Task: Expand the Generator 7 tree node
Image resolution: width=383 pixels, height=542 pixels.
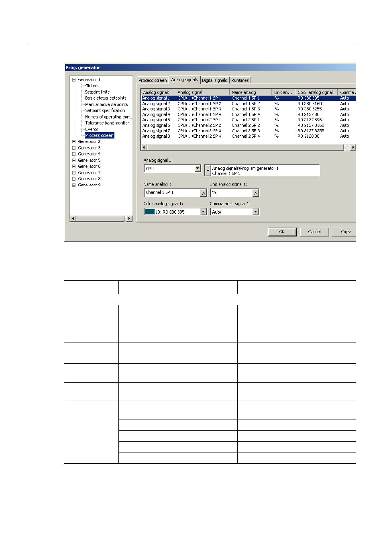Action: (x=74, y=173)
